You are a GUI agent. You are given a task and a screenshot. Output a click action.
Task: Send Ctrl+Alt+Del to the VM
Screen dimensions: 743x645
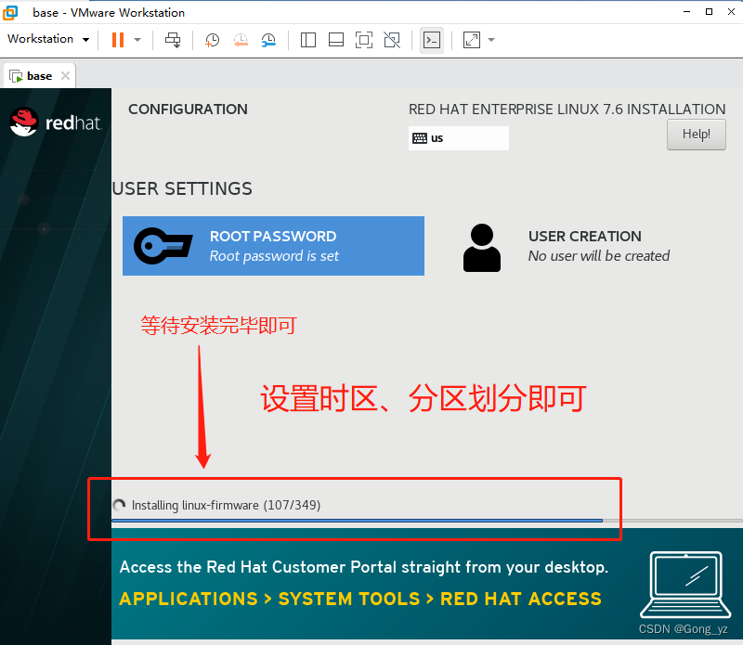pyautogui.click(x=173, y=40)
